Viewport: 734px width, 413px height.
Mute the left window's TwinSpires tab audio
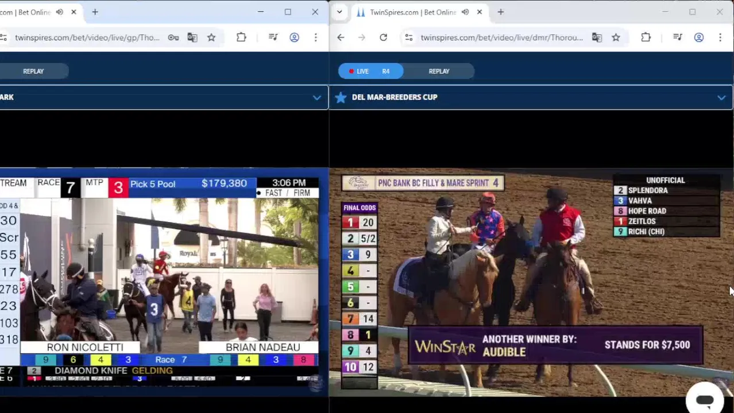(x=60, y=12)
